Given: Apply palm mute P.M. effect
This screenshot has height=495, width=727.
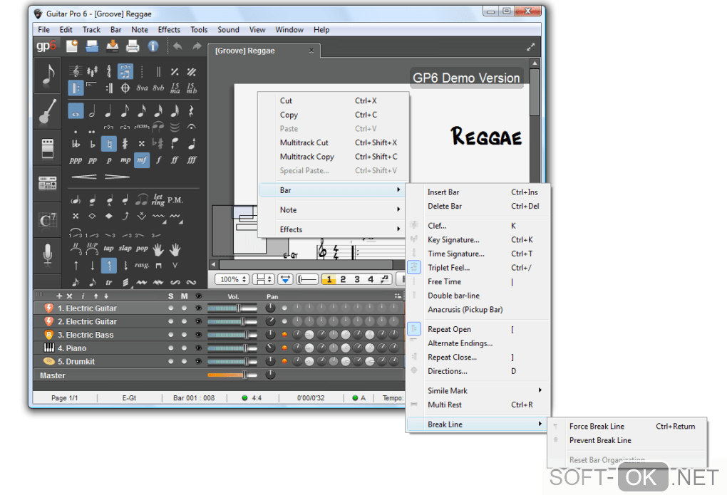Looking at the screenshot, I should 175,200.
